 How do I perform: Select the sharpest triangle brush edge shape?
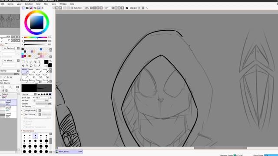click(x=39, y=94)
